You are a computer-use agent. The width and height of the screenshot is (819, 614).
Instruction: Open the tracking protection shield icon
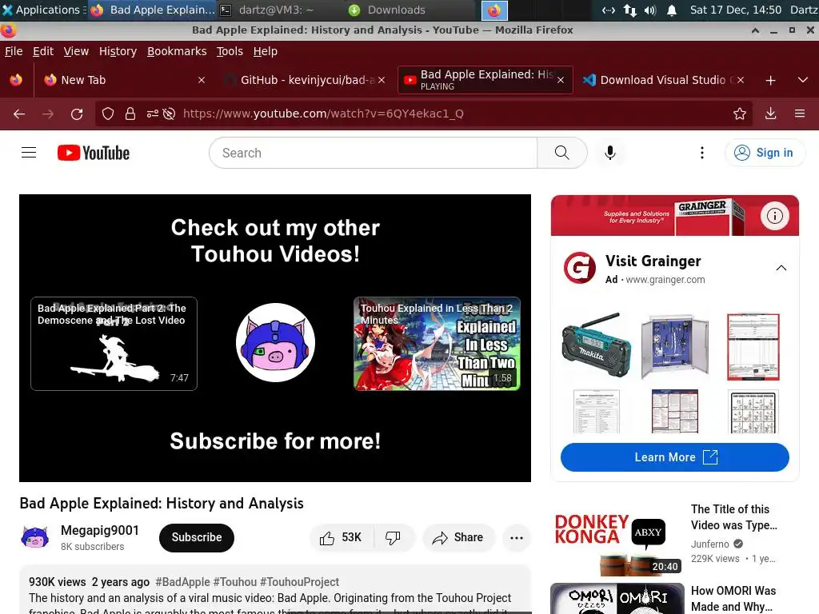coord(108,114)
